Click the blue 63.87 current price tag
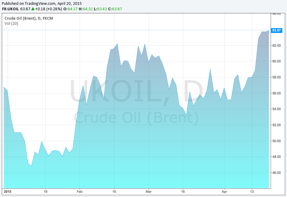 click(277, 30)
